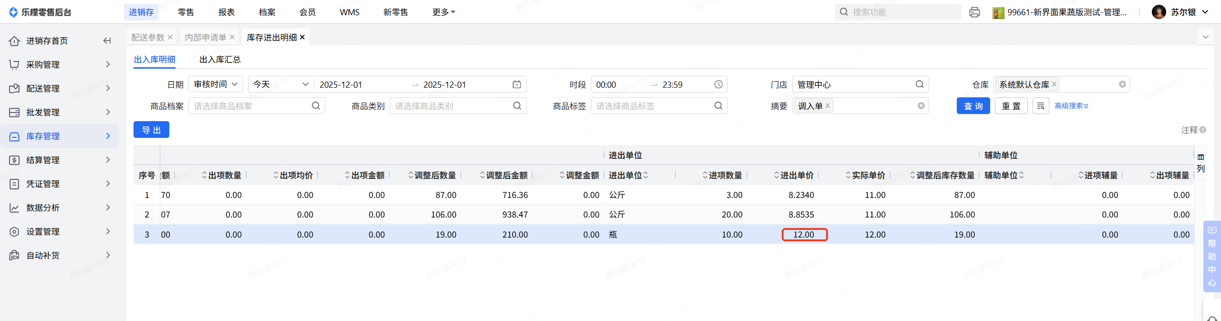
Task: Close the 内部申请单 tab
Action: coord(232,37)
